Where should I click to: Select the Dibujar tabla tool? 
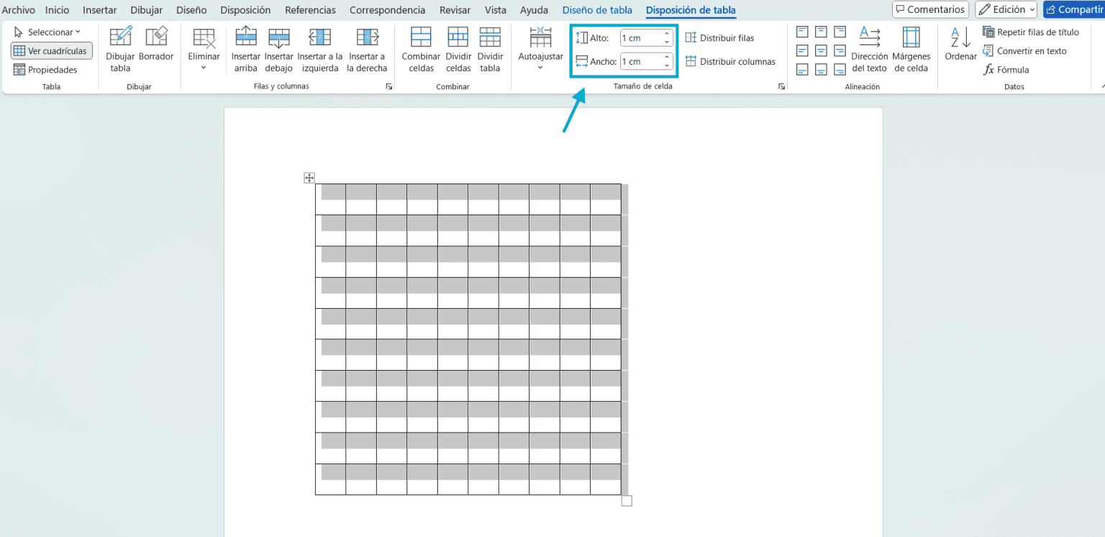120,49
